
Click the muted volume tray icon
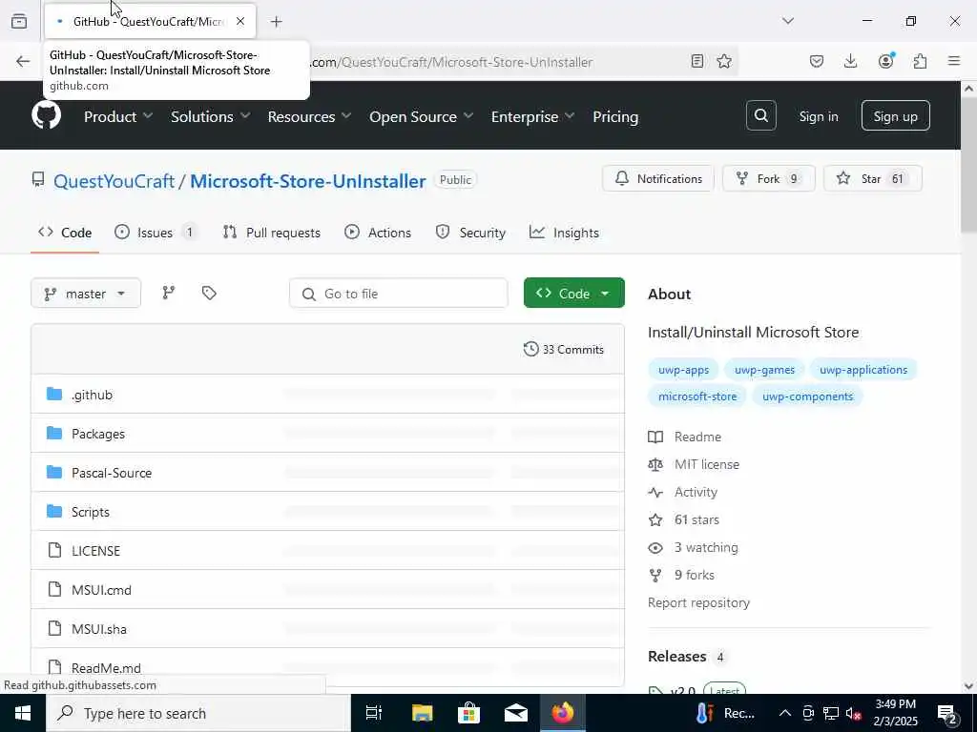pyautogui.click(x=853, y=713)
